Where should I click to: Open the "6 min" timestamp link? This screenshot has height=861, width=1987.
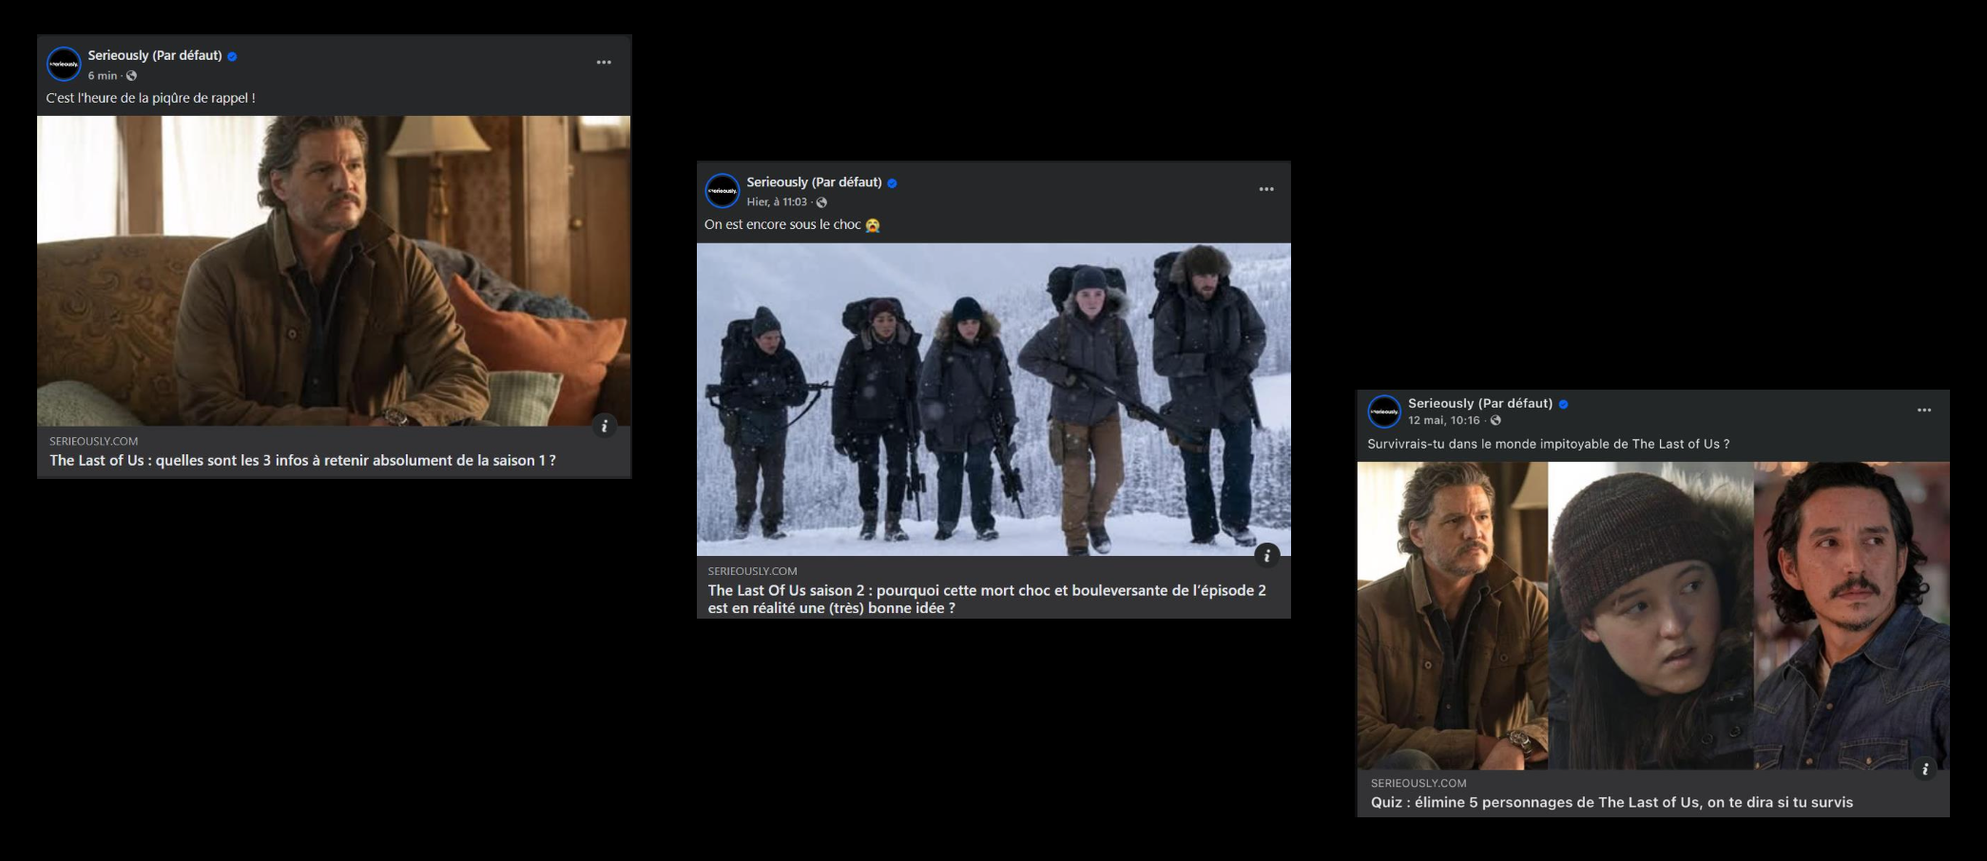(103, 76)
